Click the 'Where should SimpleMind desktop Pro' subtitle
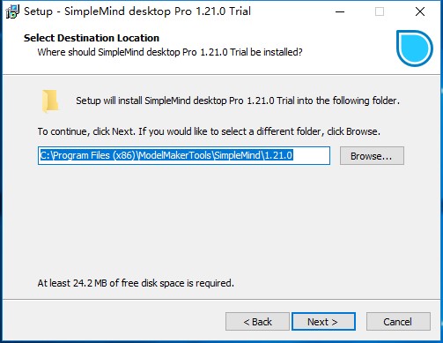The image size is (443, 343). point(170,52)
